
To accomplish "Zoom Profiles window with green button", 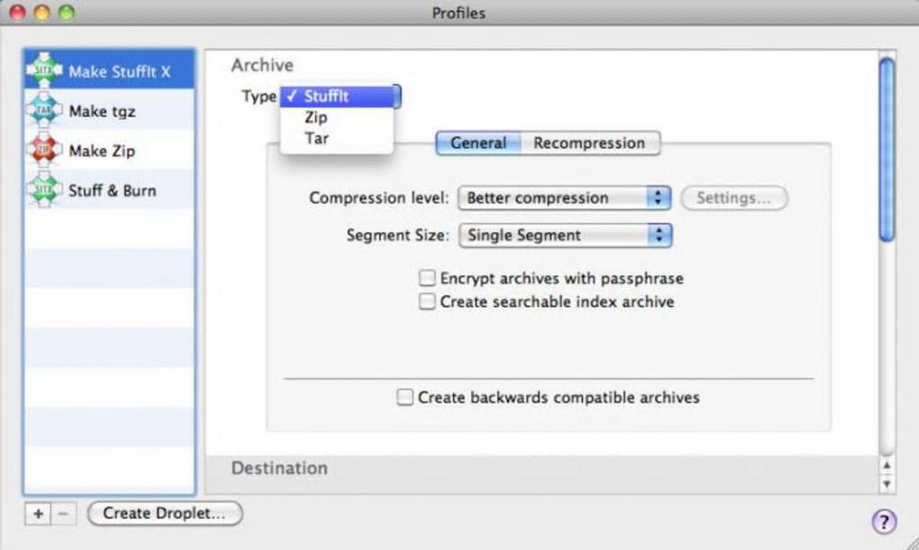I will coord(67,13).
